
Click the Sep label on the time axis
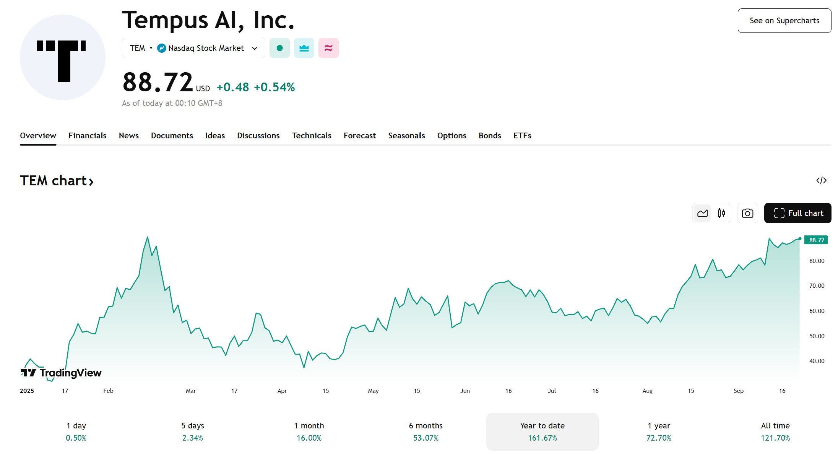pos(739,391)
